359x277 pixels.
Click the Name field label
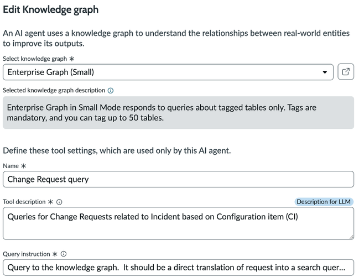[11, 166]
